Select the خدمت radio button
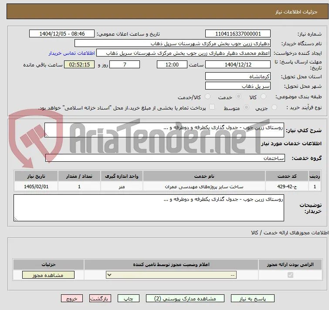Image resolution: width=329 pixels, height=310 pixels. pyautogui.click(x=238, y=97)
